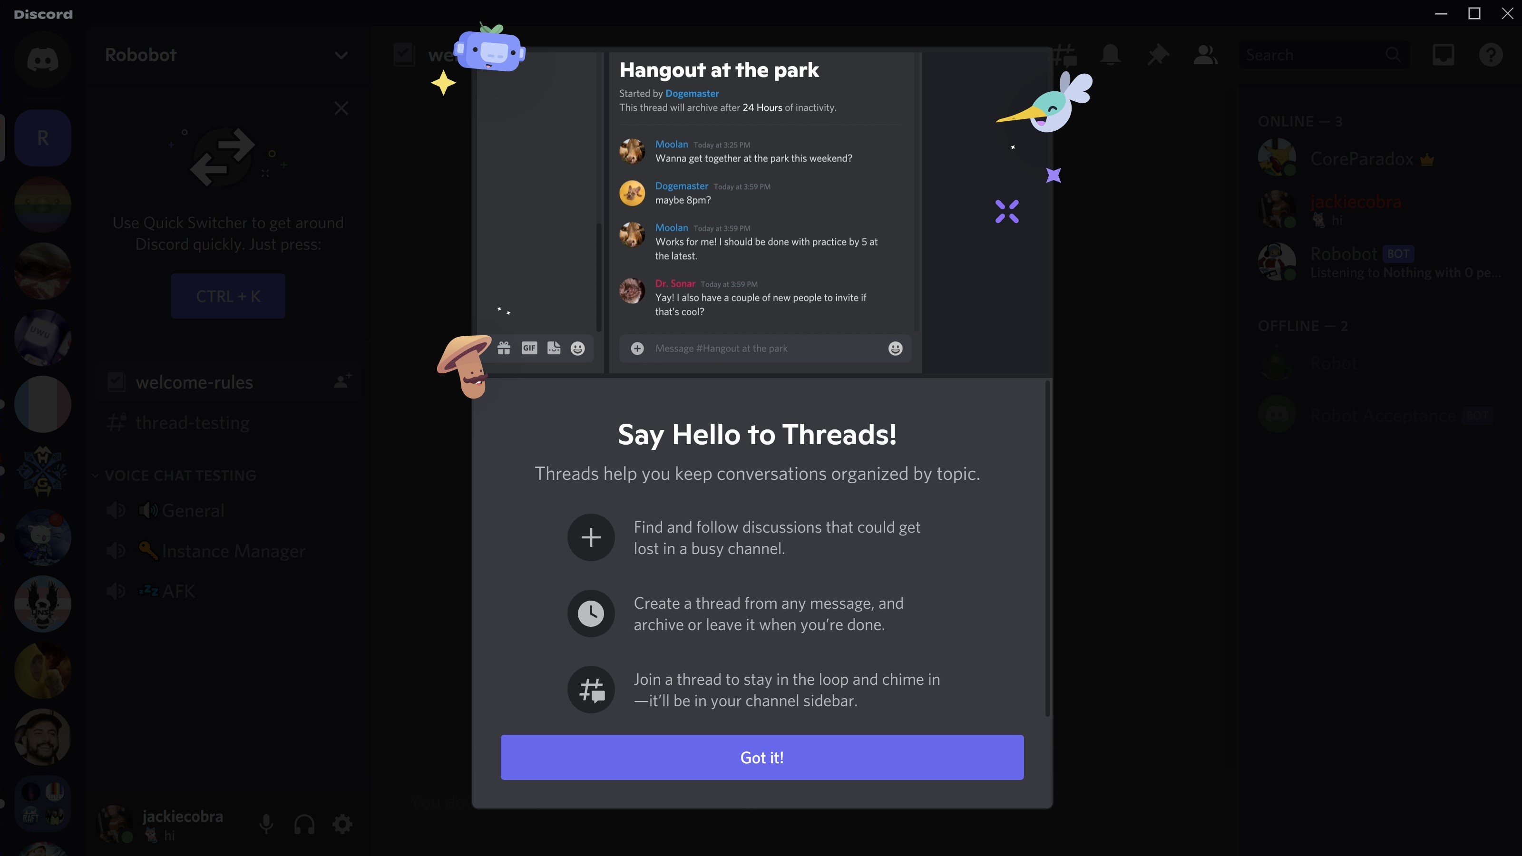
Task: Click the Quick Switcher CTRL+K button
Action: click(x=228, y=296)
